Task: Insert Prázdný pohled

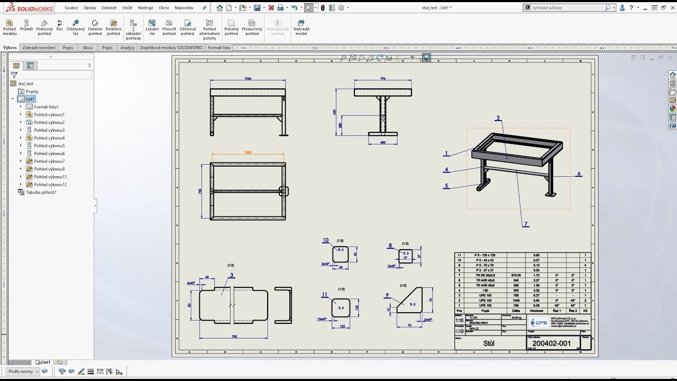Action: click(x=231, y=28)
